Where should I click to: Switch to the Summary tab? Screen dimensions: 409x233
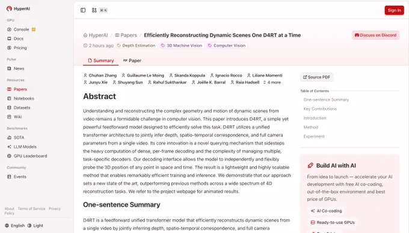pos(100,61)
